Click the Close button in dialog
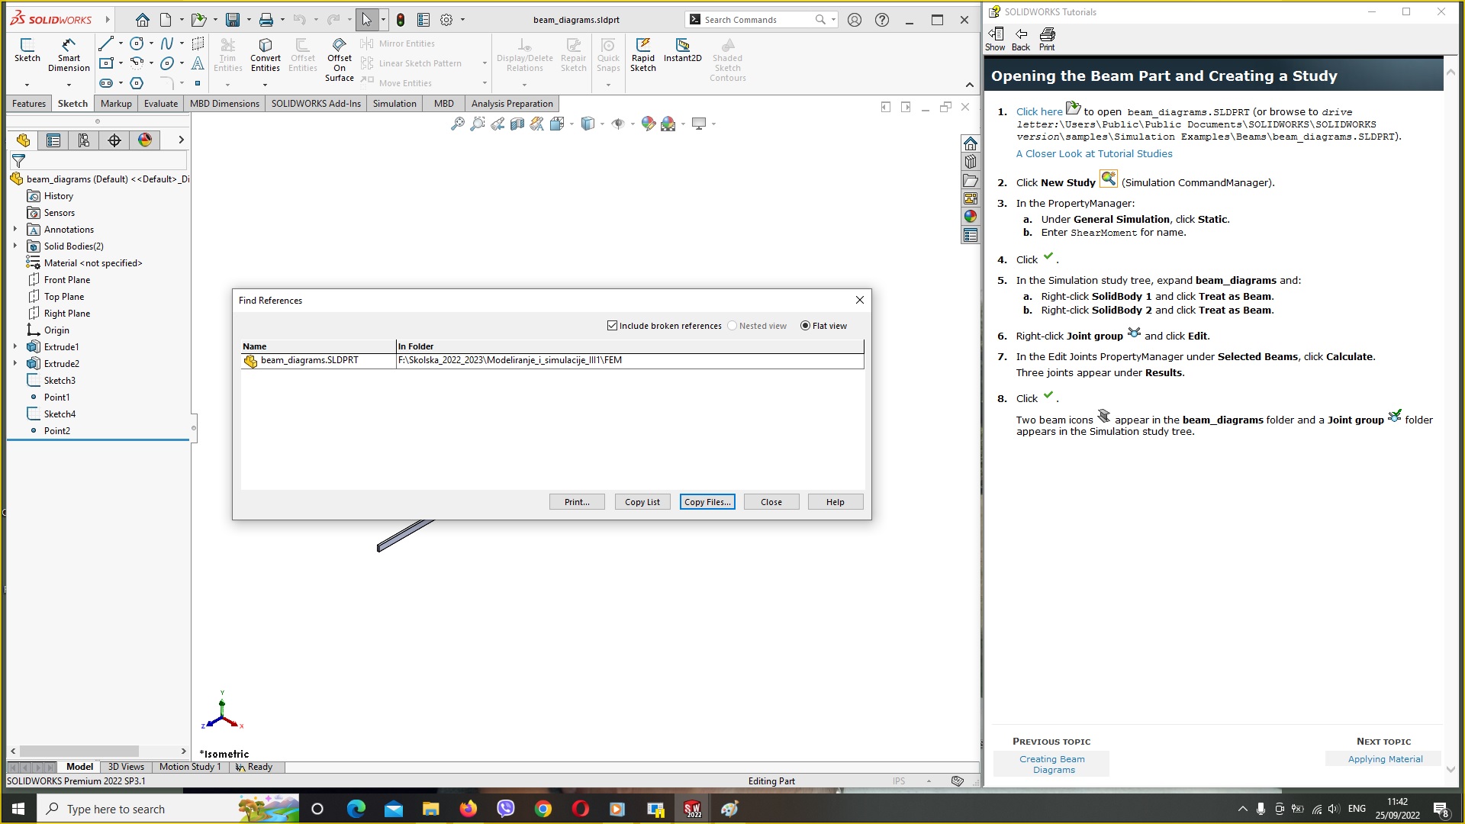The width and height of the screenshot is (1465, 824). click(x=771, y=501)
